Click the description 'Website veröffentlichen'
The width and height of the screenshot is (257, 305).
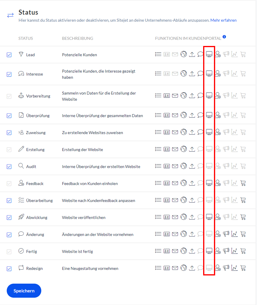click(x=84, y=217)
